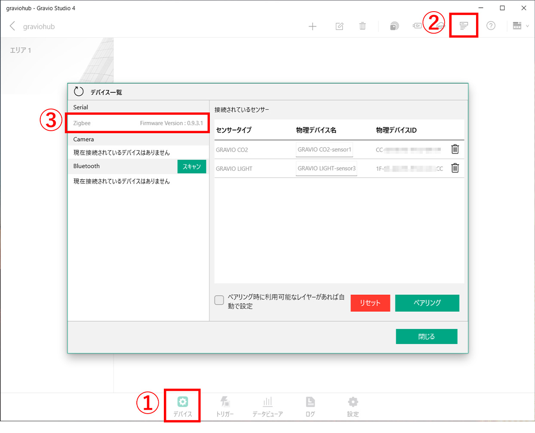535x433 pixels.
Task: Close dialog with 閉じる button
Action: tap(427, 337)
